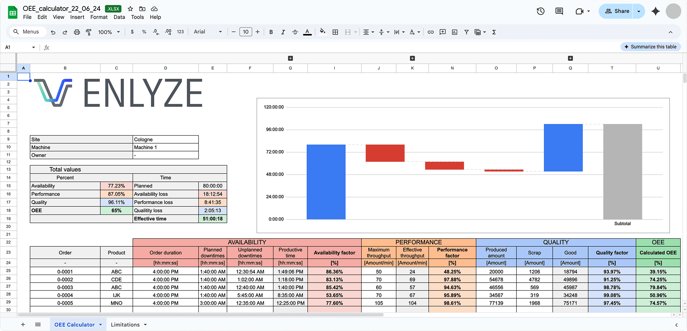Screen dimensions: 687x331
Task: Open the Format menu
Action: [99, 17]
